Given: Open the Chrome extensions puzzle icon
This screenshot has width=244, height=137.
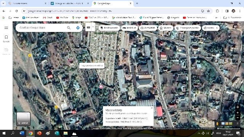Looking at the screenshot, I should [217, 11].
